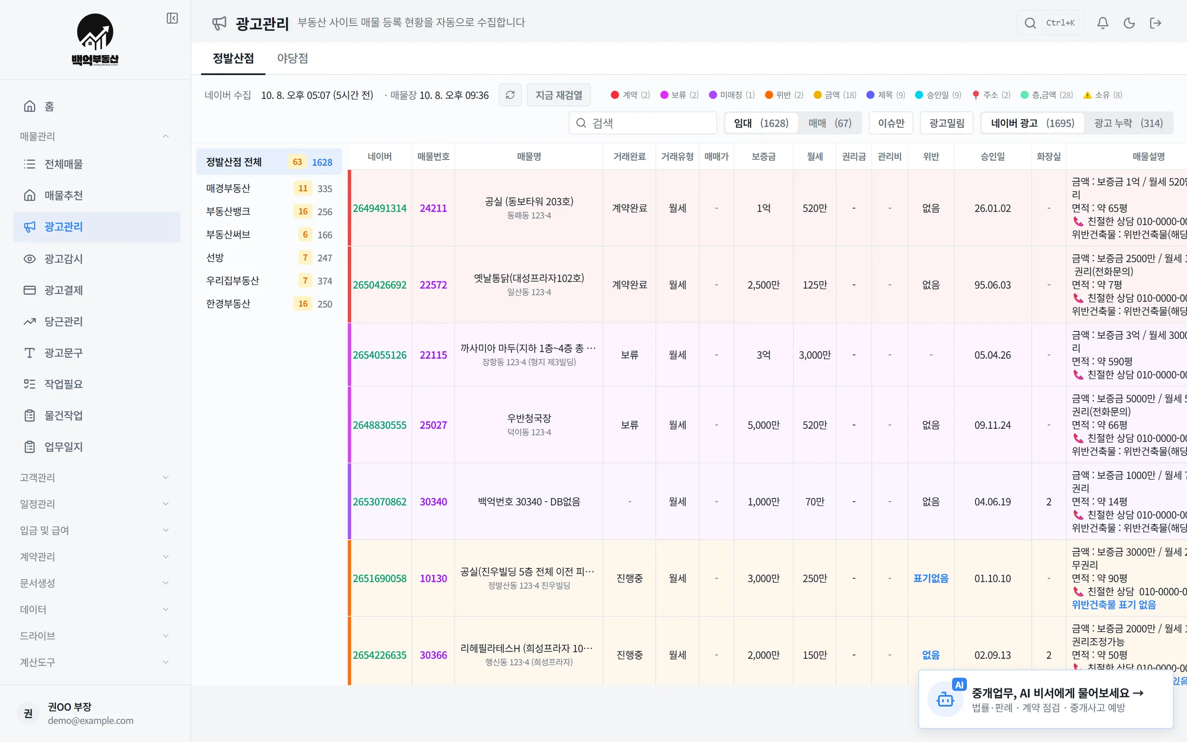Open Naver listing 2649491314 link
Screen dimensions: 1187x742
click(x=379, y=208)
